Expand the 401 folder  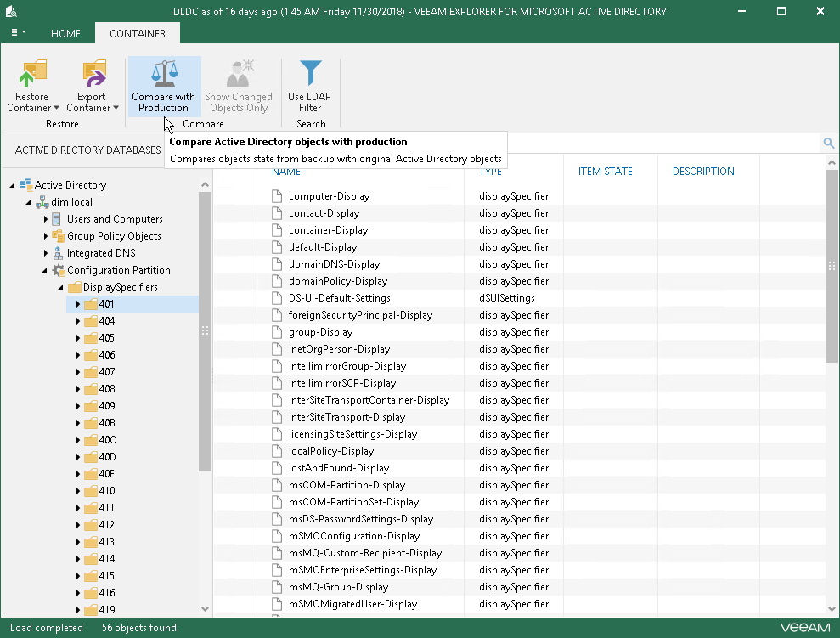[x=77, y=304]
